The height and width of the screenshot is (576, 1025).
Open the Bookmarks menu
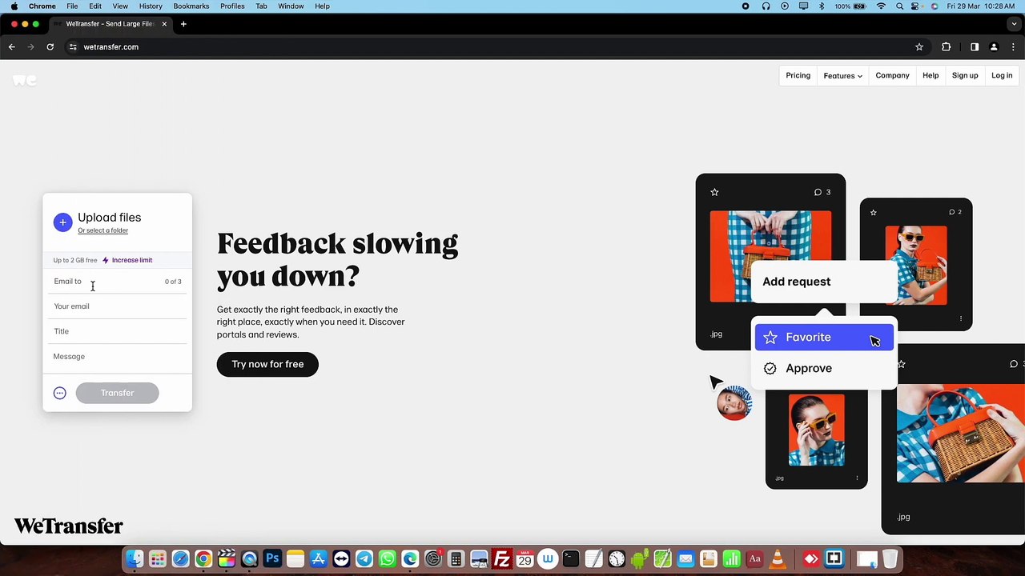[x=191, y=6]
